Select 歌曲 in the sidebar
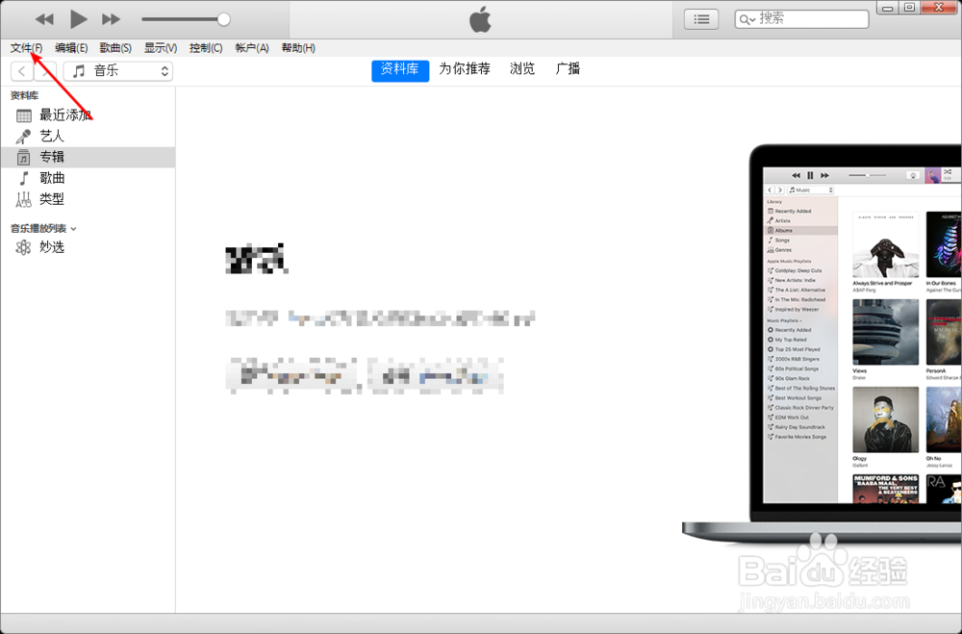This screenshot has height=634, width=962. (x=88, y=178)
